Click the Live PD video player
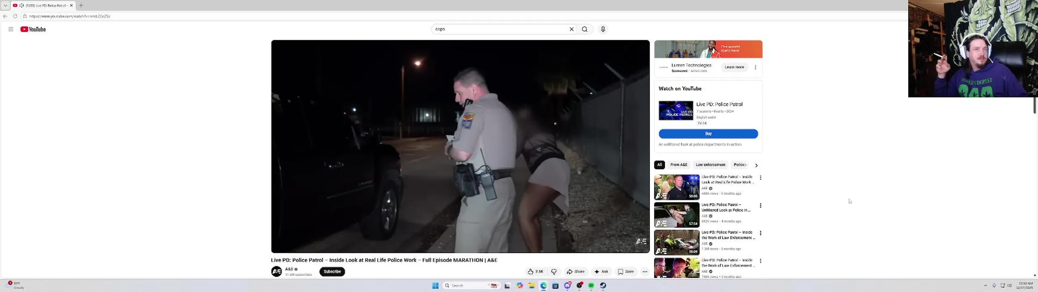 (x=460, y=146)
